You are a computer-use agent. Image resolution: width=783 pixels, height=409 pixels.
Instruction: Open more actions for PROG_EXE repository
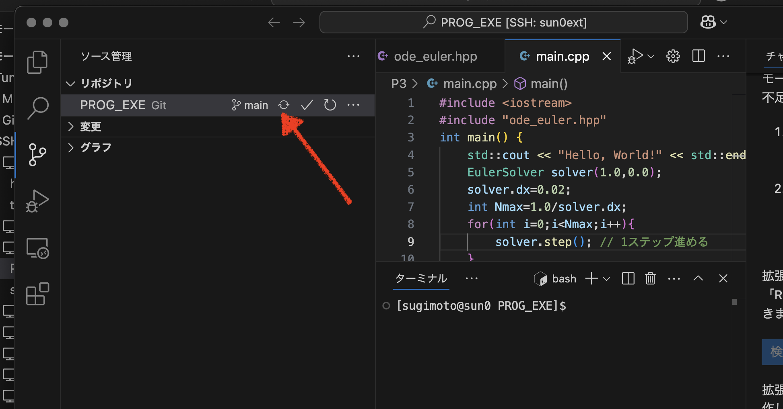pos(353,105)
